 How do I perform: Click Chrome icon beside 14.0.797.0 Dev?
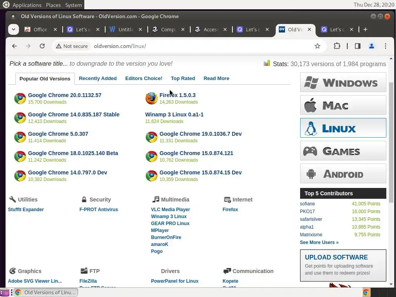(20, 176)
